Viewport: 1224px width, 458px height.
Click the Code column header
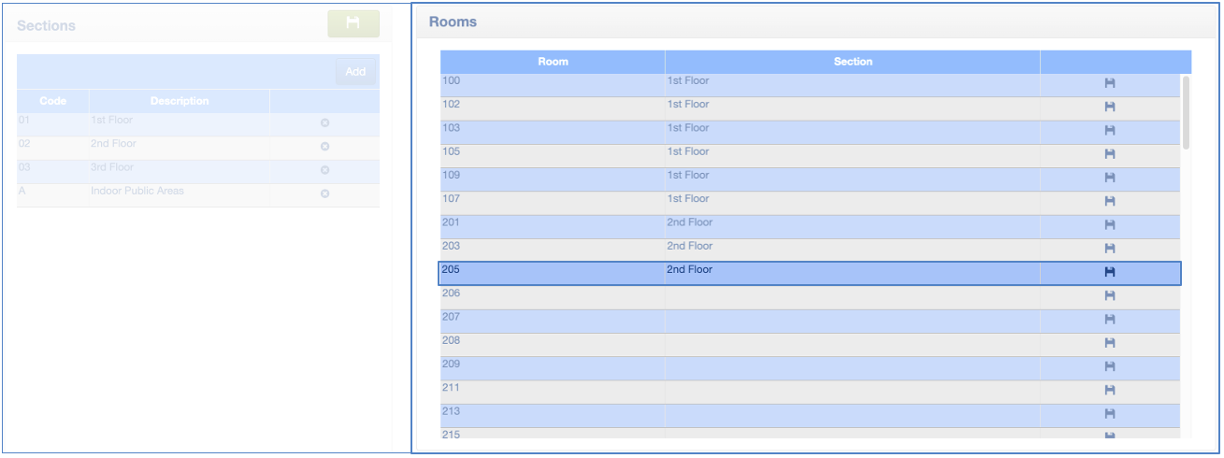point(53,101)
